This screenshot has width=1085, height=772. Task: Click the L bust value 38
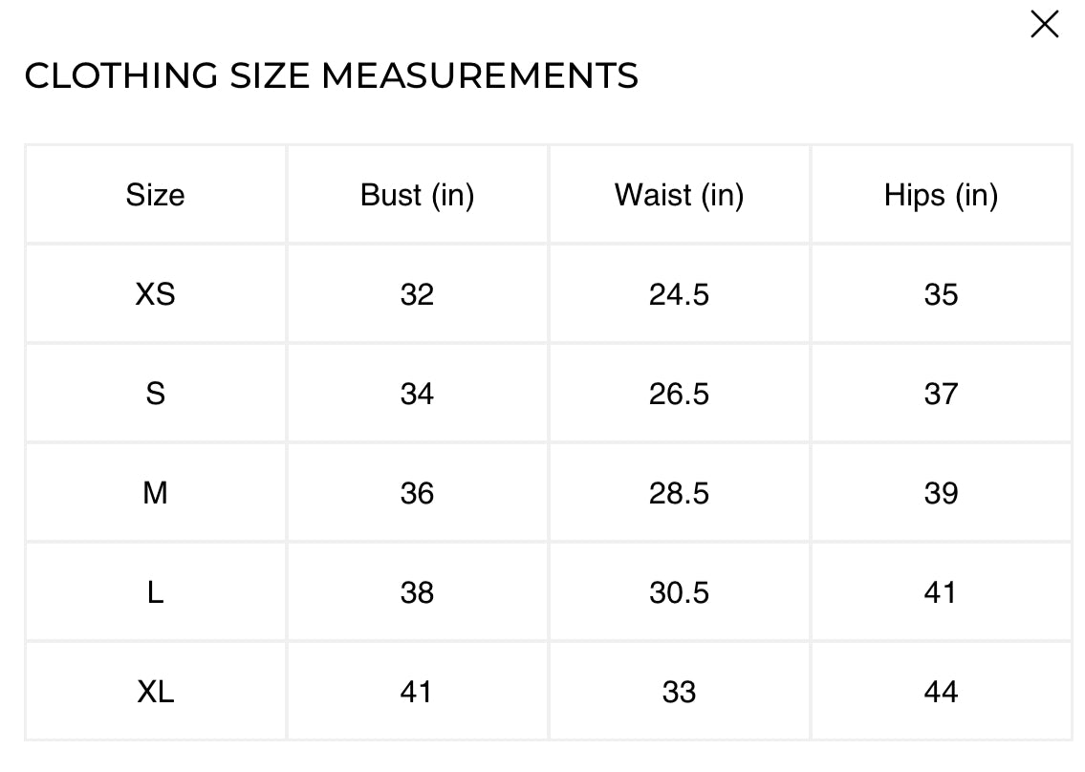[417, 592]
